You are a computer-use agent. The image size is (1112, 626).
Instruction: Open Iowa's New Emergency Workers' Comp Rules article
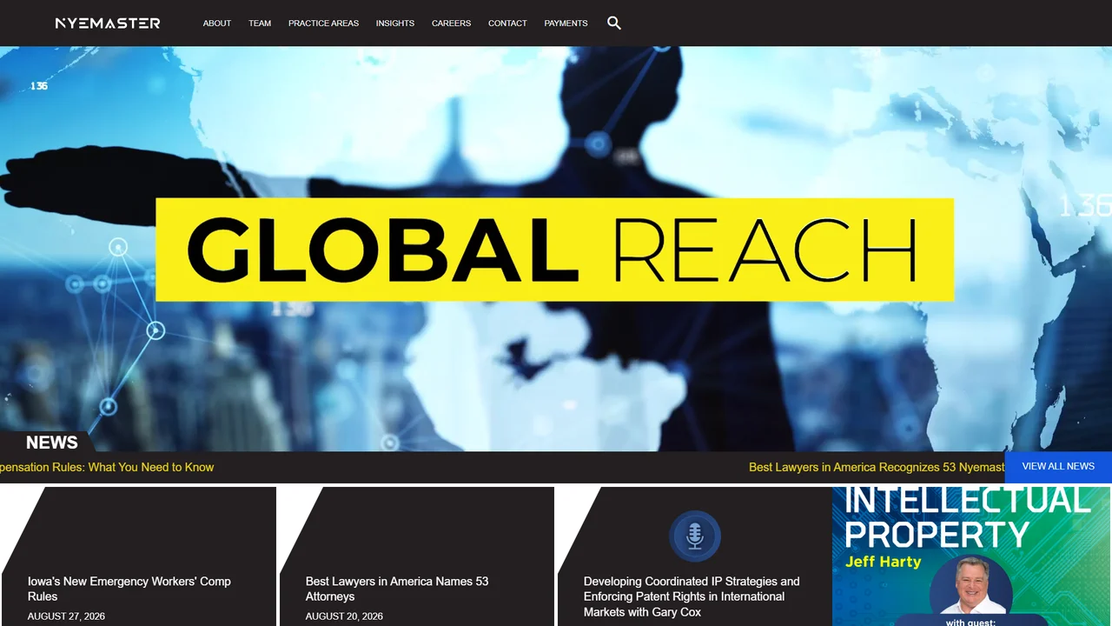point(129,589)
